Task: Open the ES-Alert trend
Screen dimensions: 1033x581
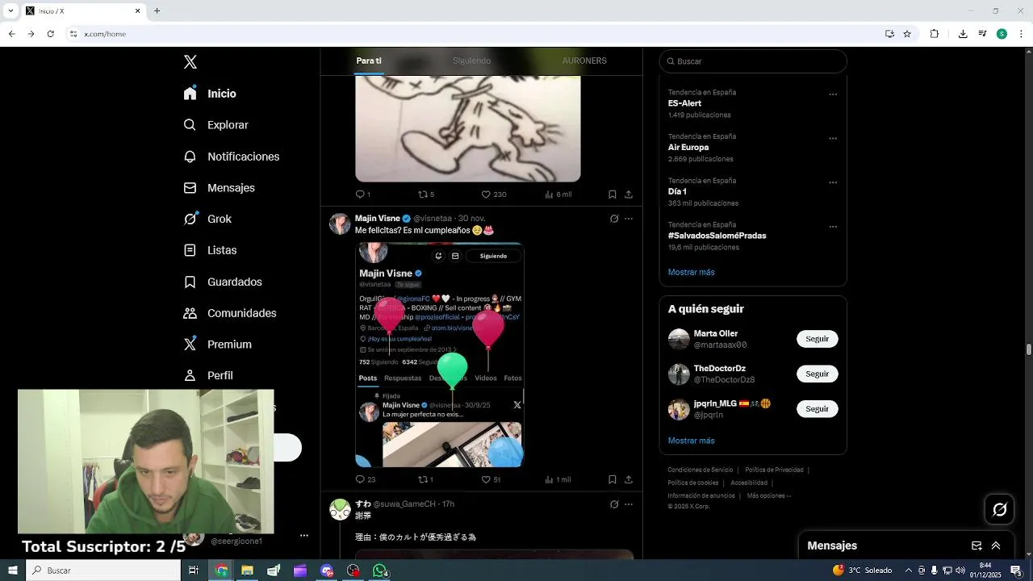Action: (684, 103)
